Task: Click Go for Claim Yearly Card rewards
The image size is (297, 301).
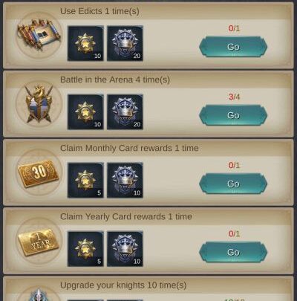Action: pyautogui.click(x=233, y=252)
